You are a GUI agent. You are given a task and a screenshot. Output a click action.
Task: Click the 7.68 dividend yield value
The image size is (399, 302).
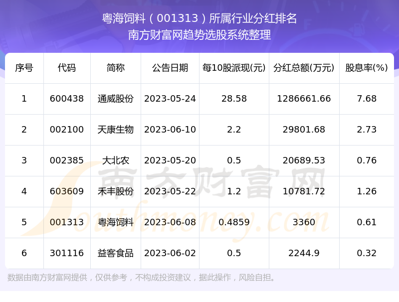(367, 99)
